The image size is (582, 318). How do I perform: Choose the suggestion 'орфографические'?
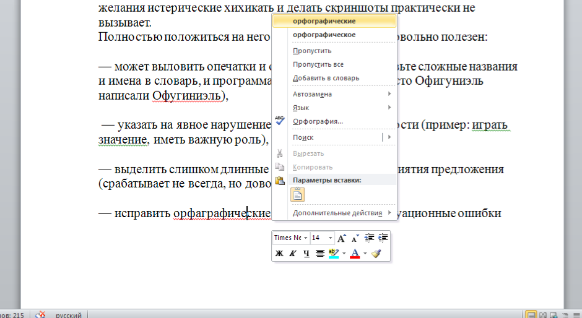point(324,21)
